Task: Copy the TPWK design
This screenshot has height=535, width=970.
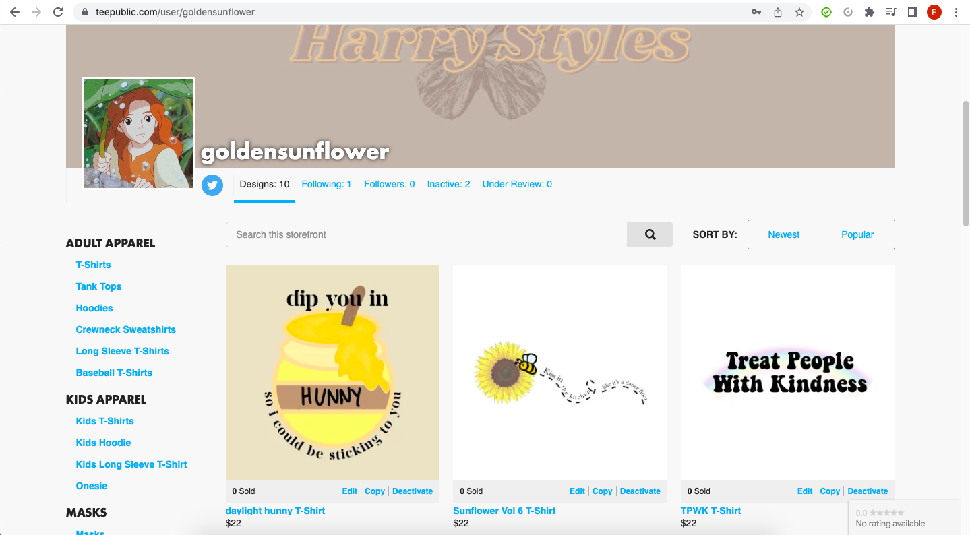Action: tap(830, 491)
